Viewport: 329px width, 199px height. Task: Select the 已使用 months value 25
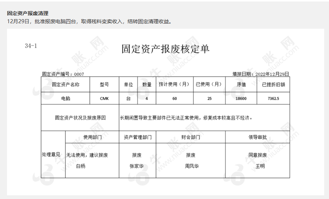coord(209,99)
